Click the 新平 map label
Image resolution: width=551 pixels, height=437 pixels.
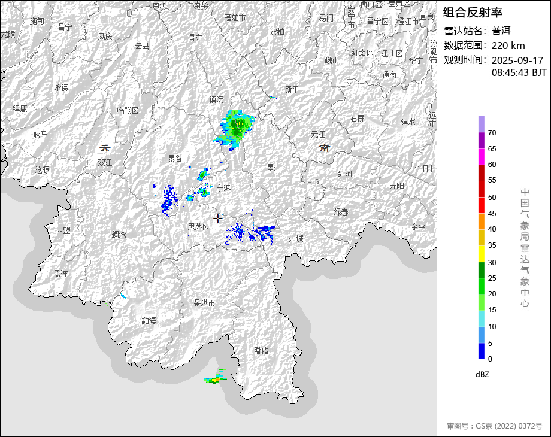click(292, 90)
